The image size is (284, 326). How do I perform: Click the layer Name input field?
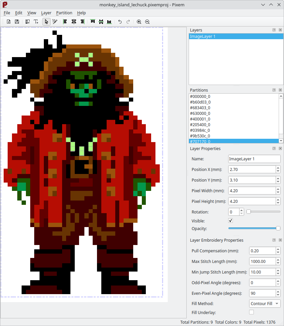tap(254, 159)
